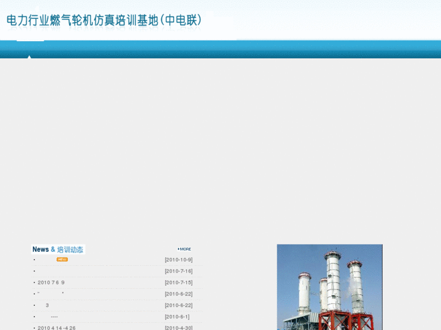441x330 pixels.
Task: Click the date [2010-4-30]
Action: coord(178,328)
